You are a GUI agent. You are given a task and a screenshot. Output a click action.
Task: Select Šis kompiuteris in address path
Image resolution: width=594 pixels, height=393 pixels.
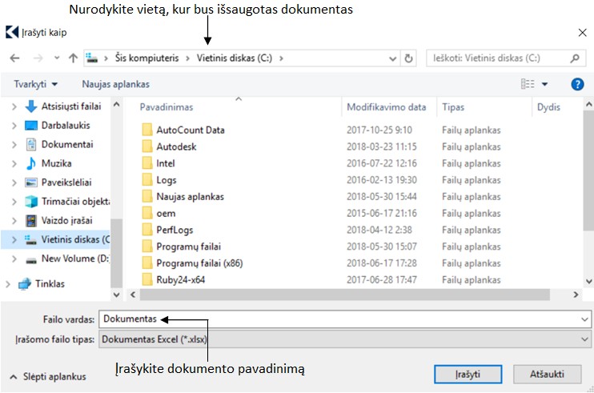click(x=147, y=58)
